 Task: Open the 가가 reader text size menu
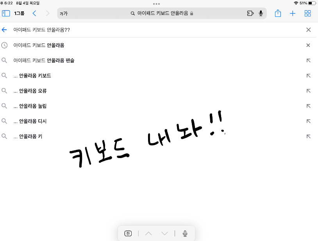pos(64,14)
